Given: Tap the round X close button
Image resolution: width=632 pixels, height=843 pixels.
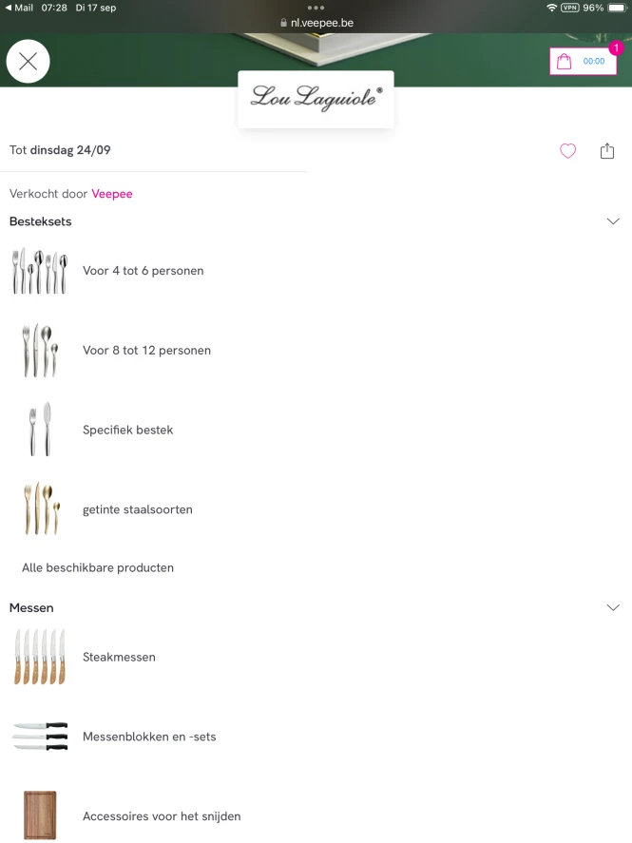Looking at the screenshot, I should [x=29, y=62].
